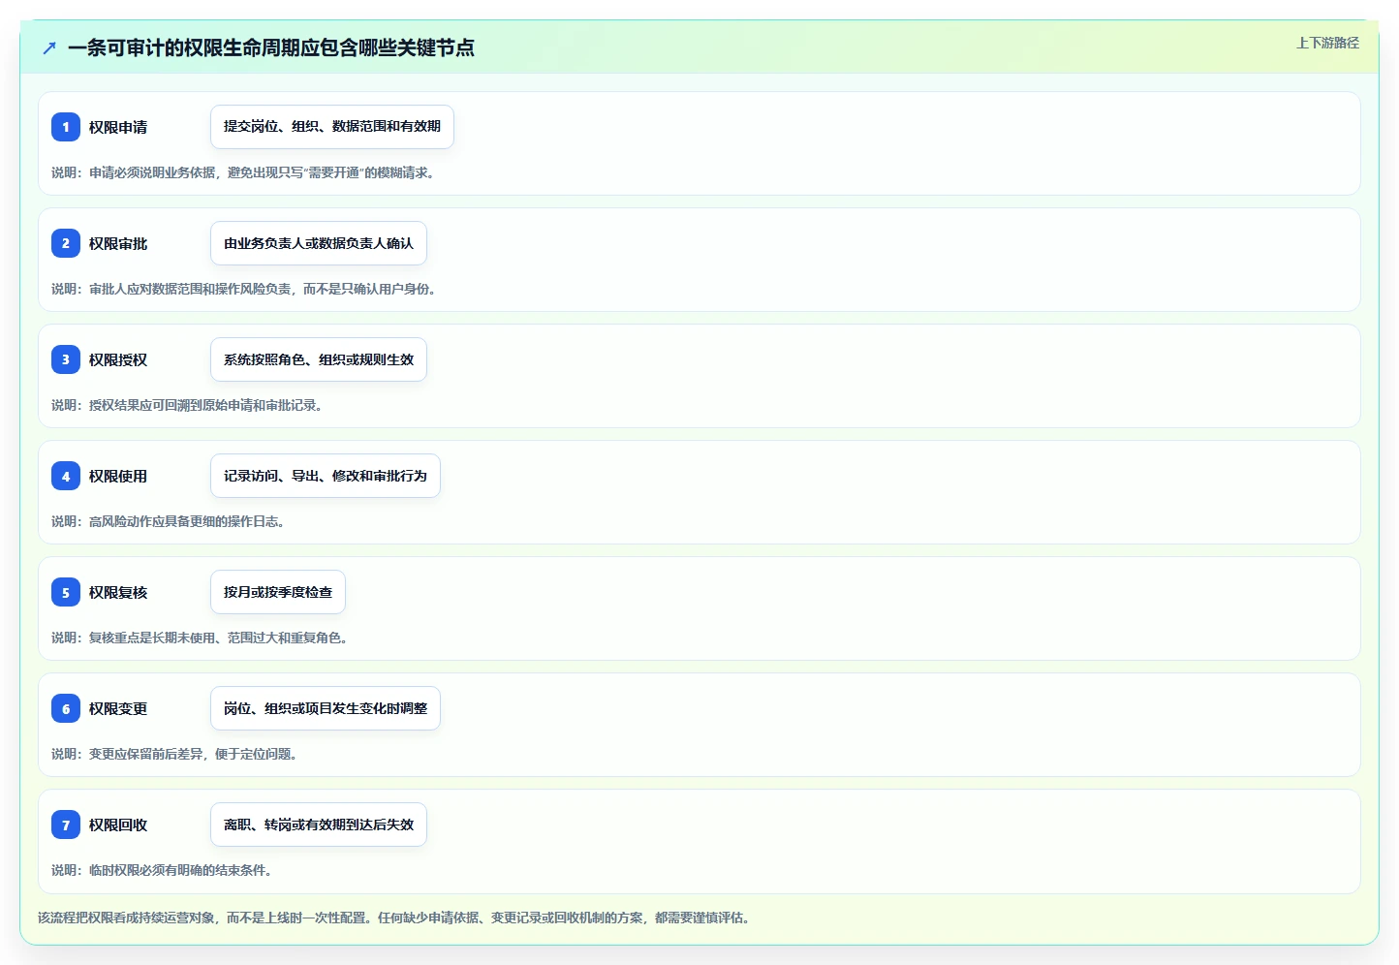1399x965 pixels.
Task: Click the 权限变更 step title
Action: click(118, 708)
